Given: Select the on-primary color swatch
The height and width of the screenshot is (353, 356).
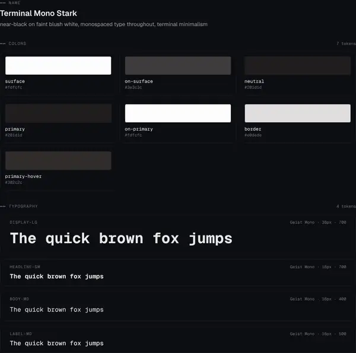Looking at the screenshot, I should click(x=178, y=113).
